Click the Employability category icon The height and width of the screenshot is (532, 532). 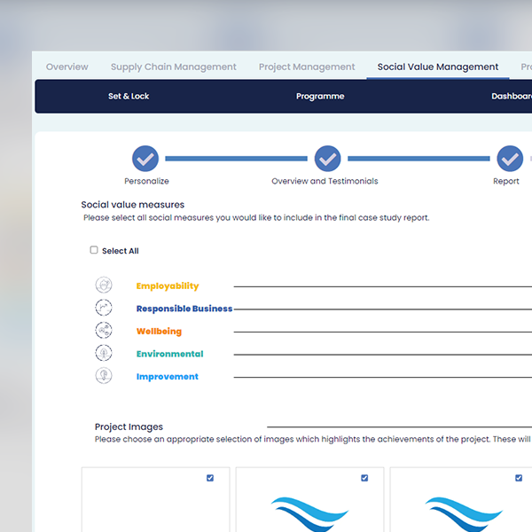click(x=104, y=285)
